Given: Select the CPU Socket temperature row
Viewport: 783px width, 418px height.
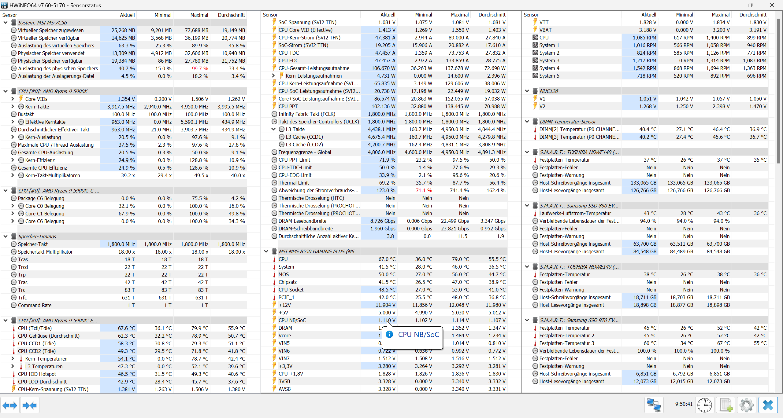Looking at the screenshot, I should coord(384,290).
